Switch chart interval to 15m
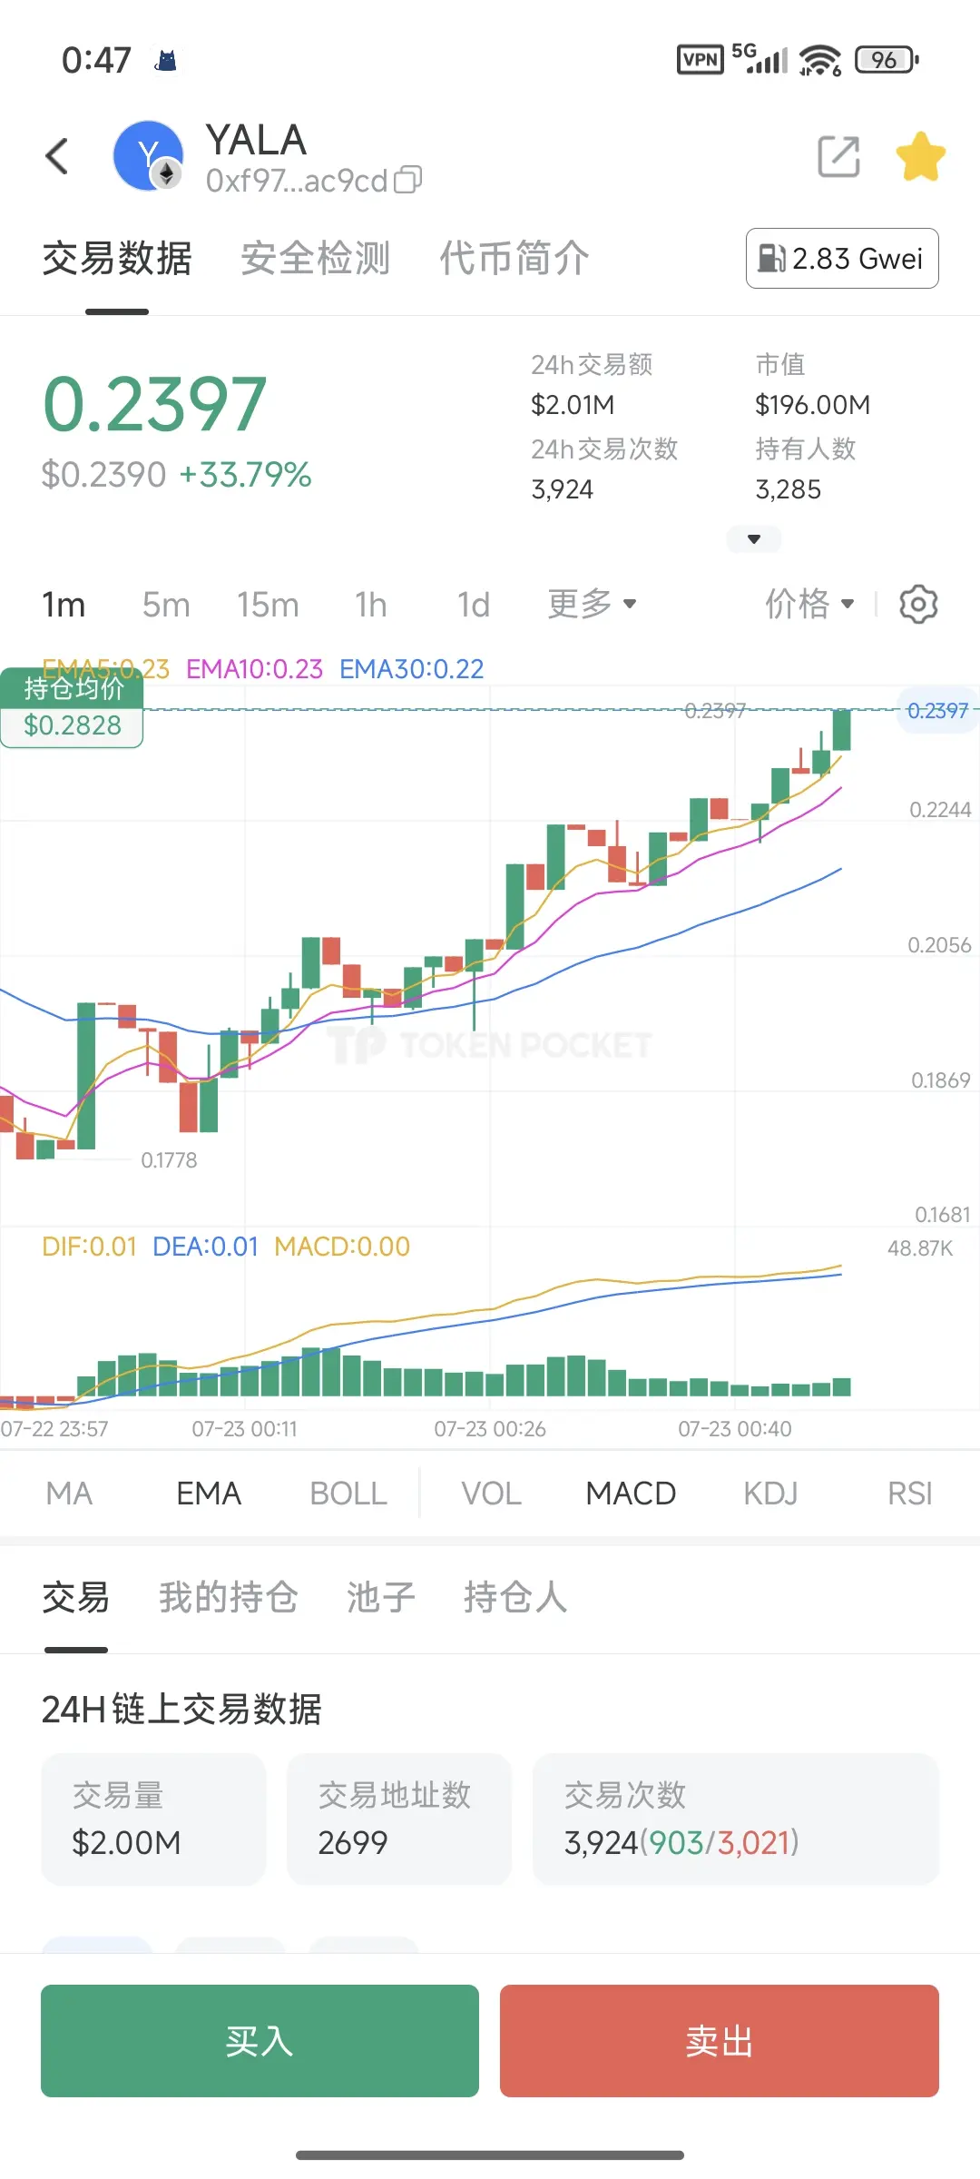Image resolution: width=980 pixels, height=2179 pixels. (268, 605)
